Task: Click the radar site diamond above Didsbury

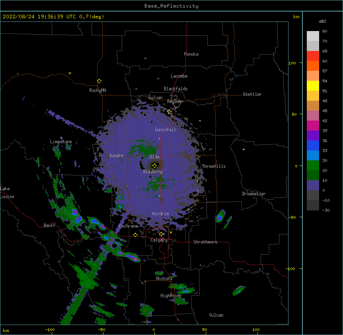Action: (x=154, y=166)
